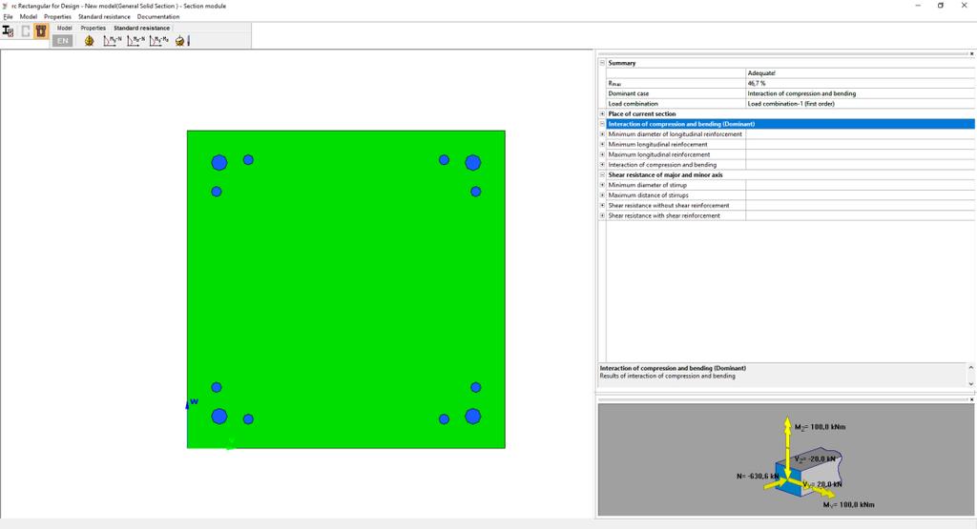Click scroll-up arrow of description box

[970, 368]
